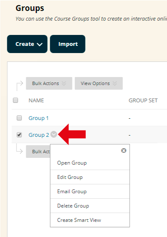Select Delete Group in the menu
Viewport: 167px width, 237px height.
pyautogui.click(x=90, y=206)
